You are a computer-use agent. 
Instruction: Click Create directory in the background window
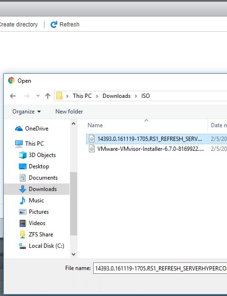pyautogui.click(x=19, y=25)
